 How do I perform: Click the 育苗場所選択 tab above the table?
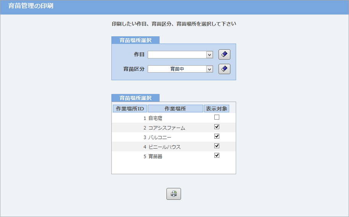click(x=135, y=98)
